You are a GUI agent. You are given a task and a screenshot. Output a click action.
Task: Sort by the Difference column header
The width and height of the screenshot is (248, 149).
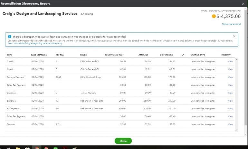coord(166,55)
